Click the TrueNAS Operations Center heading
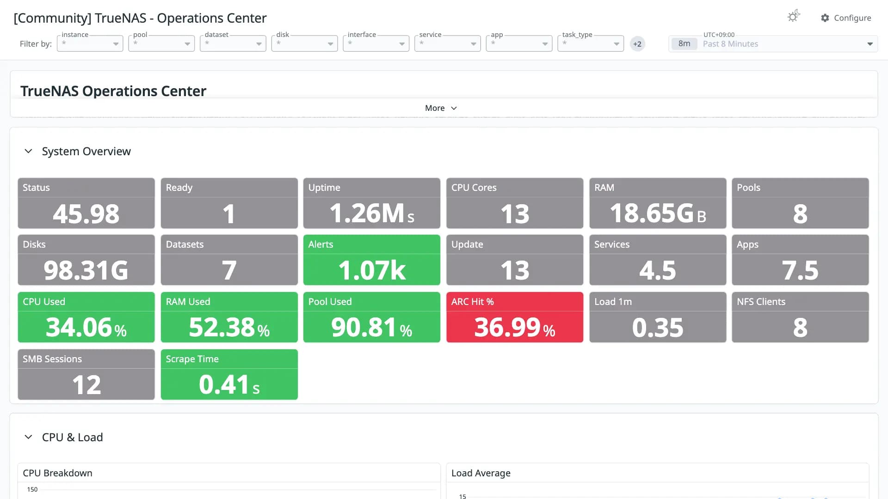The height and width of the screenshot is (499, 888). pos(113,91)
